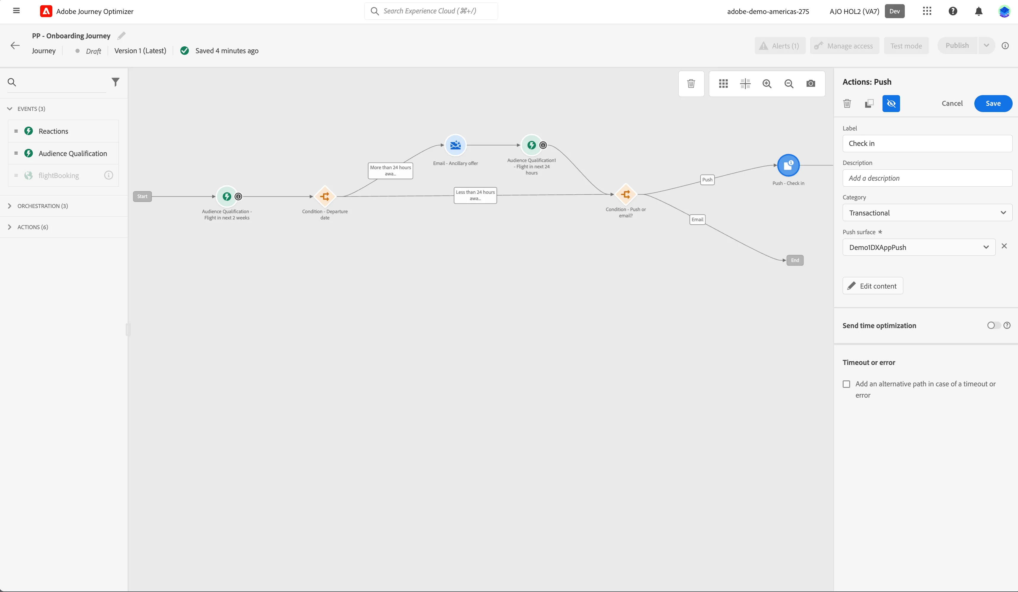The image size is (1018, 592).
Task: Click the palette filter funnel icon
Action: click(x=116, y=82)
